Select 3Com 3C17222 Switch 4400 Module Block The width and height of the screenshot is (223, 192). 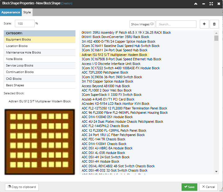coord(121,68)
